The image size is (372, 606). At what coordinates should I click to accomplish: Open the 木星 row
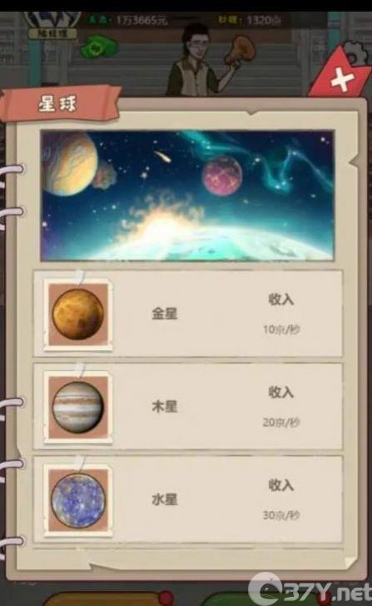coord(188,407)
